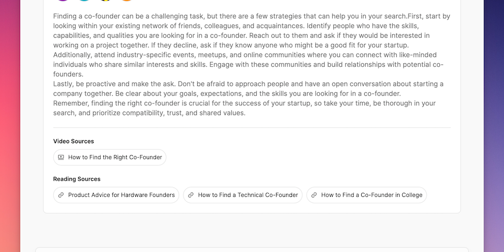Viewport: 504px width, 252px height.
Task: Click the orange avatar circle at top
Action: click(x=127, y=0)
